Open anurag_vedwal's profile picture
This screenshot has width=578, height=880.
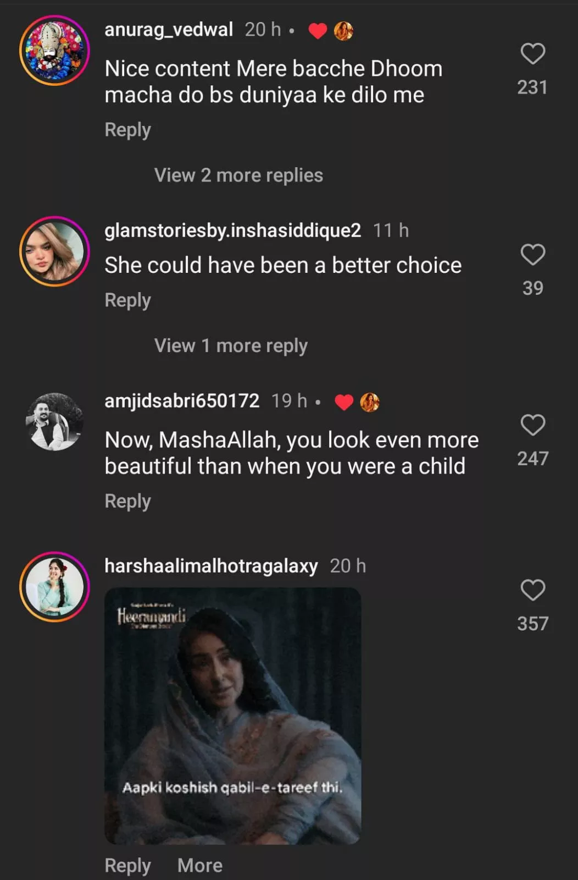pos(54,50)
